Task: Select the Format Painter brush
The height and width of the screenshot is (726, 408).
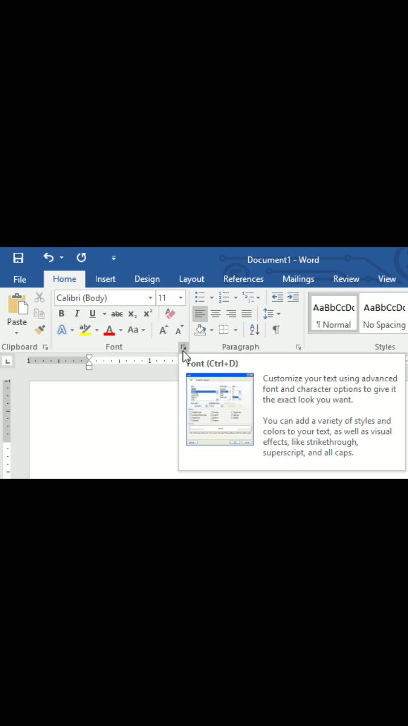Action: (39, 330)
